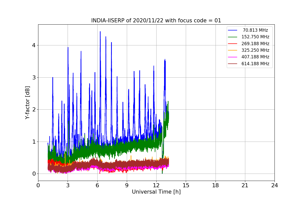Image resolution: width=305 pixels, height=203 pixels.
Task: Click y-axis tick label 2
Action: pos(34,110)
